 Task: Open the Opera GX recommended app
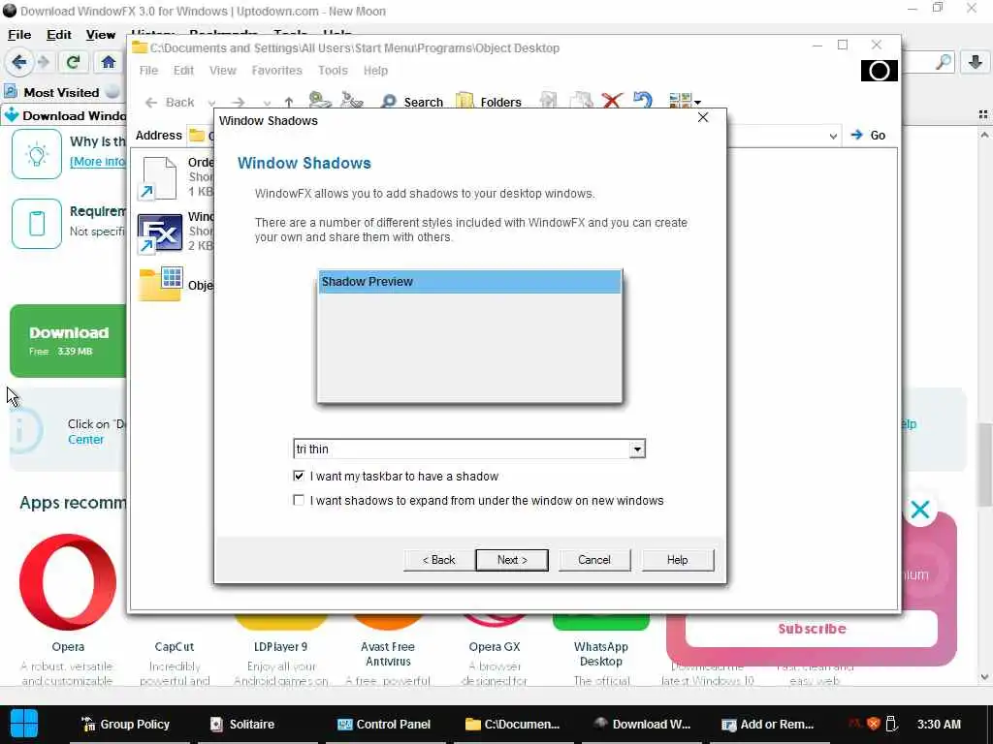coord(495,646)
